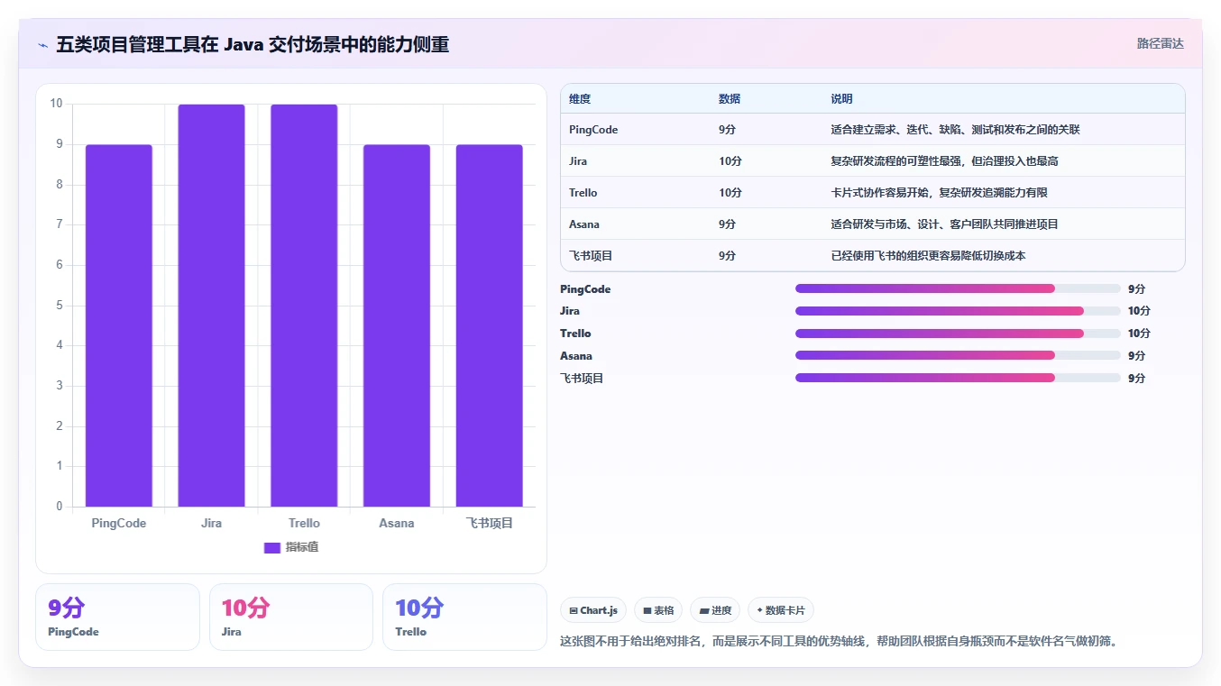Click the lightning icon beside the title
The height and width of the screenshot is (686, 1221).
pyautogui.click(x=42, y=44)
